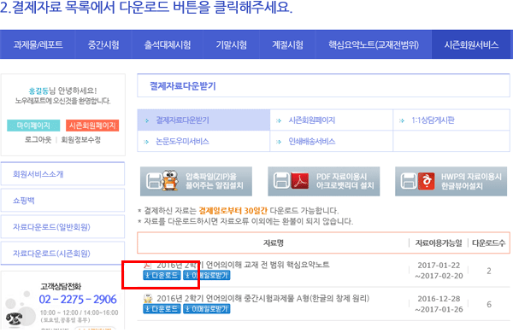The width and height of the screenshot is (513, 333).
Task: Open the 회원정보수정 link
Action: tap(81, 140)
